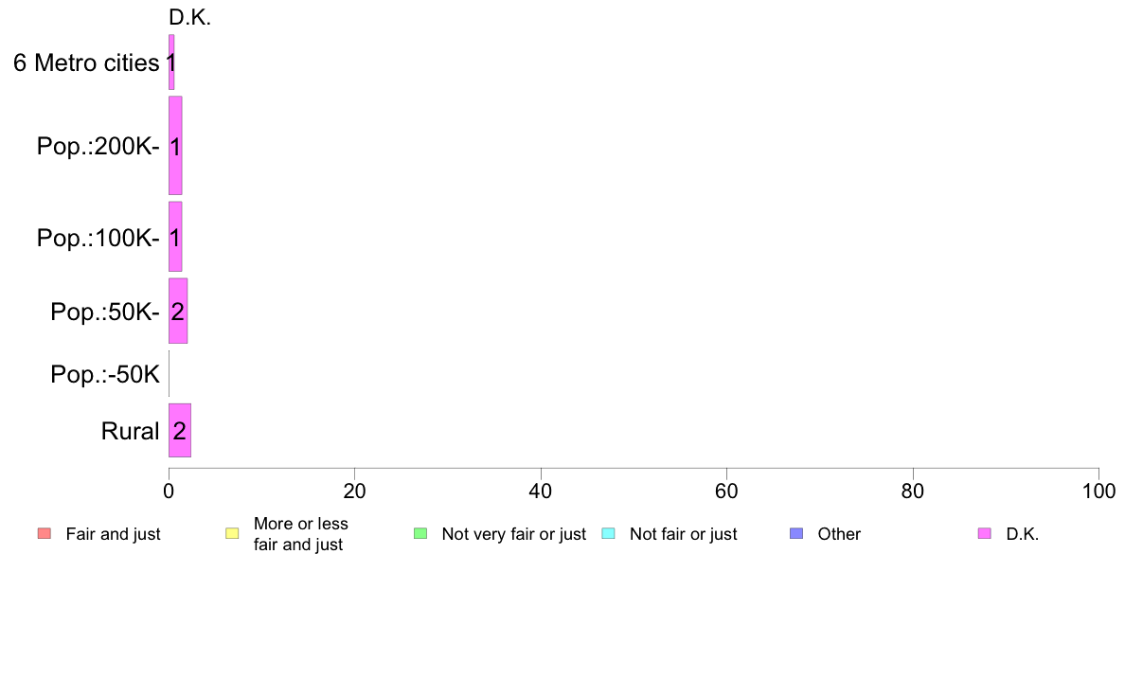1125x697 pixels.
Task: Click the Fair and just red legend swatch
Action: pos(45,533)
